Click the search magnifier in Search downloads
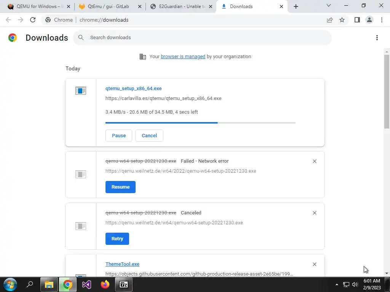Viewport: 390px width, 292px height. 81,38
